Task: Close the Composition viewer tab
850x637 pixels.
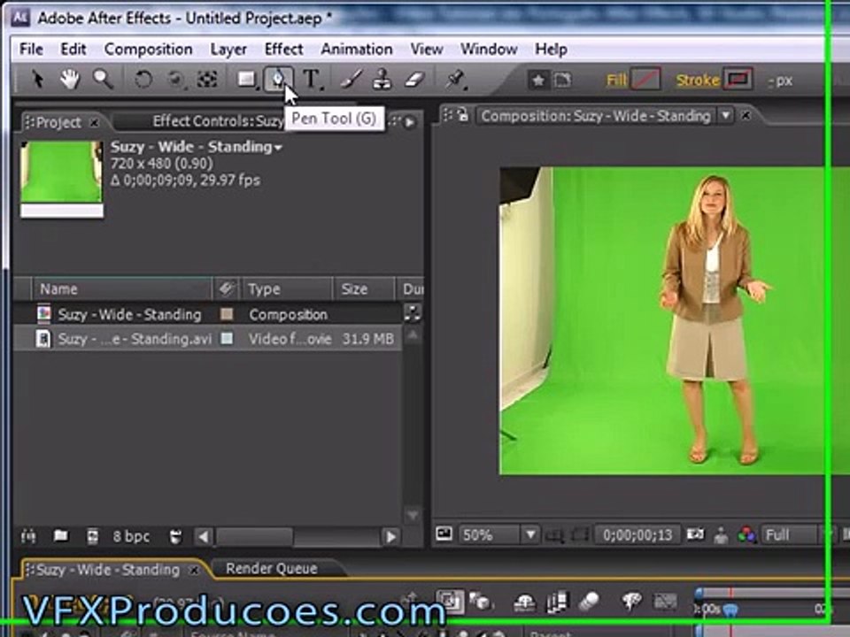Action: (746, 115)
